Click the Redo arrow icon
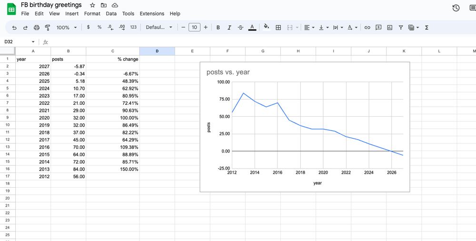 point(25,27)
